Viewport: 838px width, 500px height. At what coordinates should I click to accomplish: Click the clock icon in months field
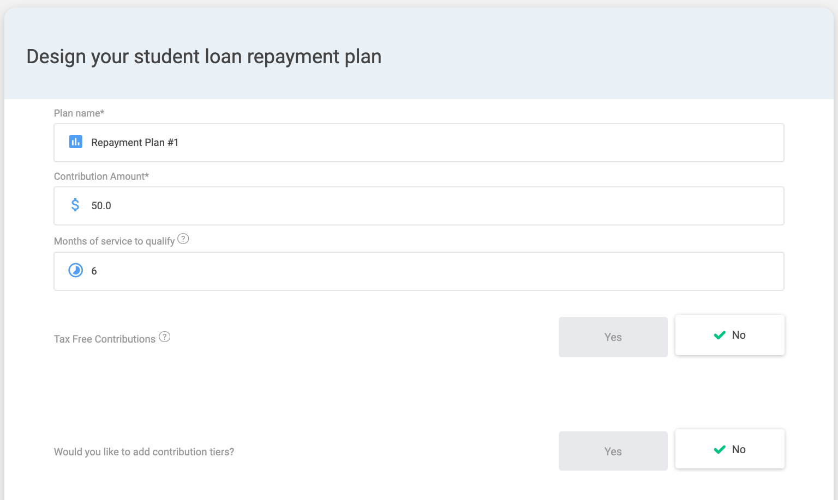(75, 270)
